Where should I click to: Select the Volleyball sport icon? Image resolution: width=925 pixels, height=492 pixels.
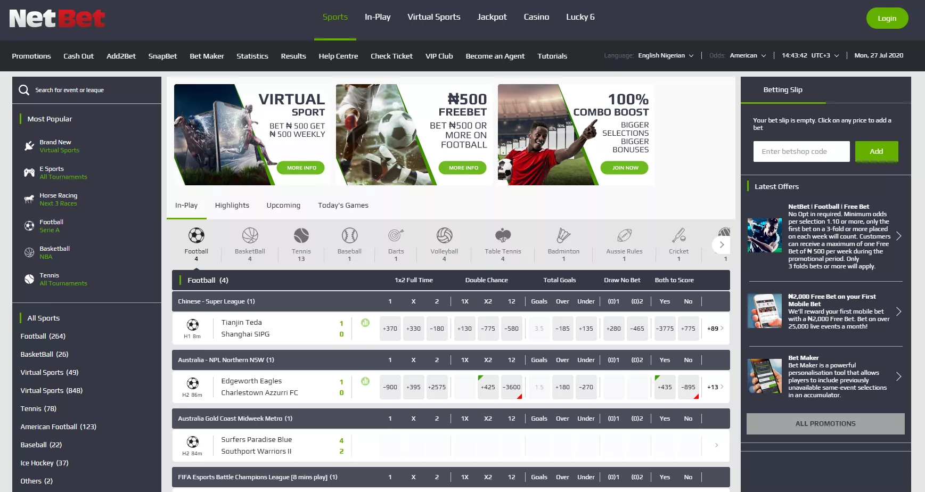click(444, 235)
